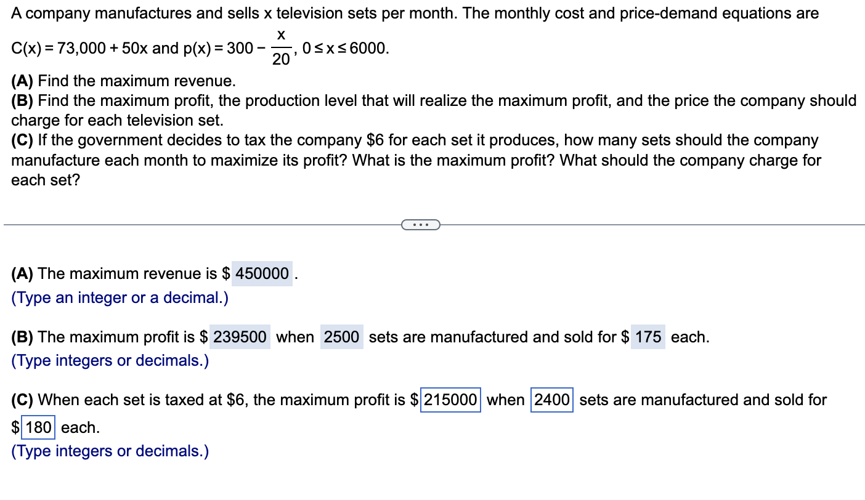Select the maximum profit input showing 215000
The height and width of the screenshot is (500, 865).
pos(449,400)
